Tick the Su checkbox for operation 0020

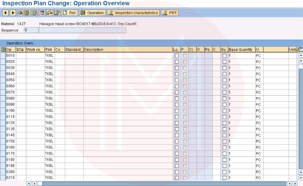225,62
